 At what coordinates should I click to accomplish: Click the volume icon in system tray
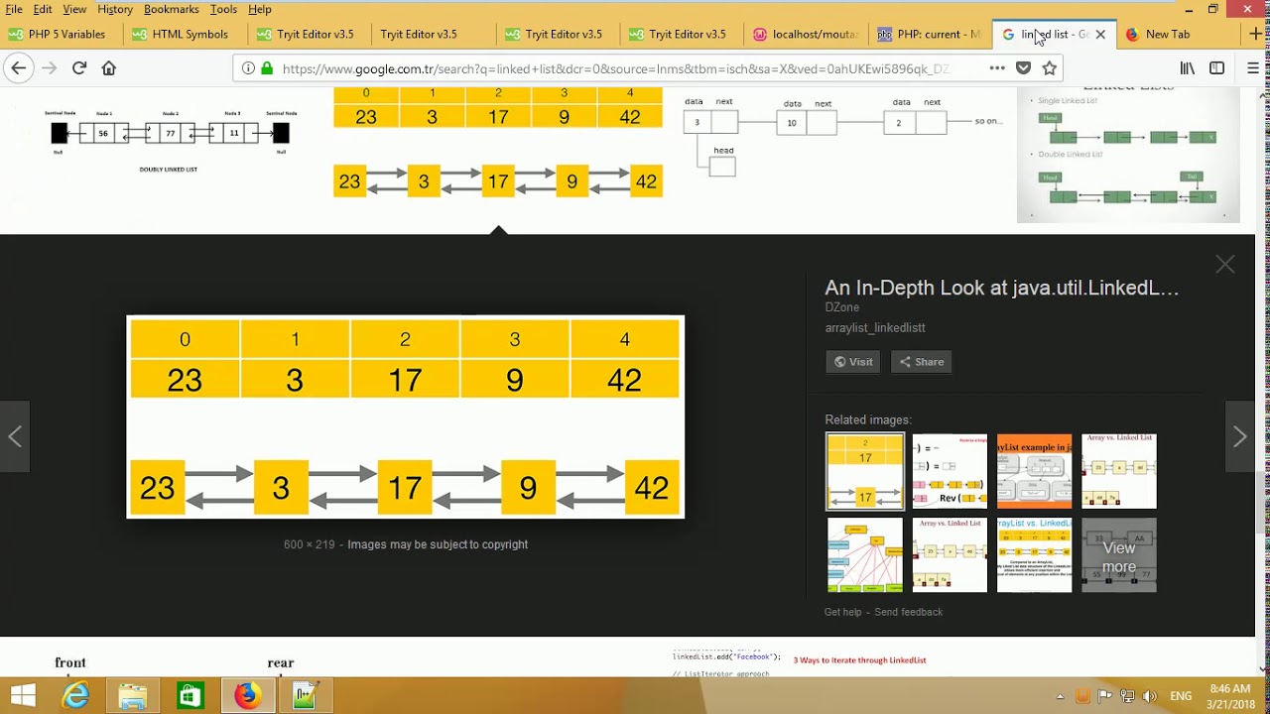(1150, 696)
